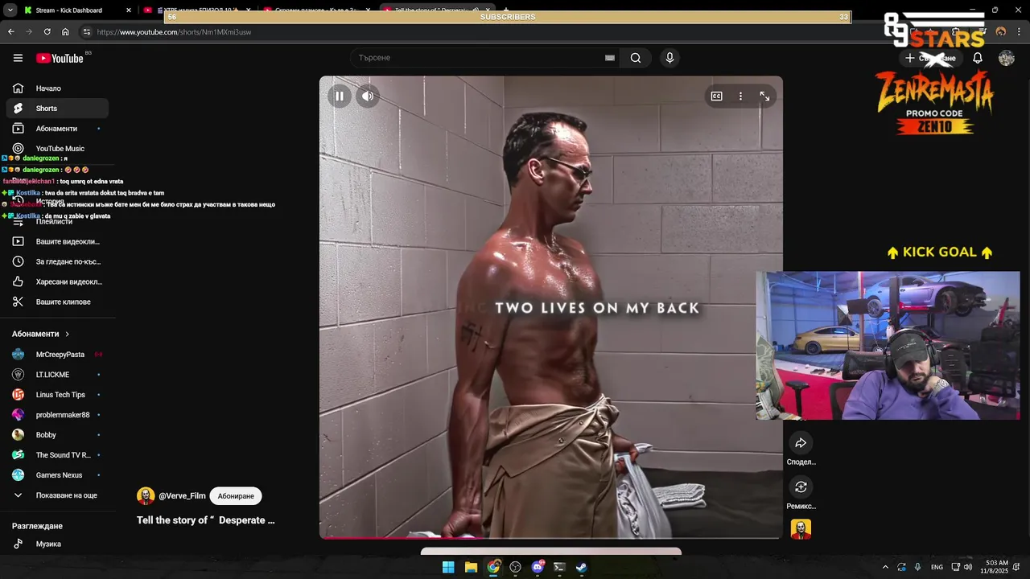
Task: Open MrCreepyPasta subscription
Action: point(56,355)
